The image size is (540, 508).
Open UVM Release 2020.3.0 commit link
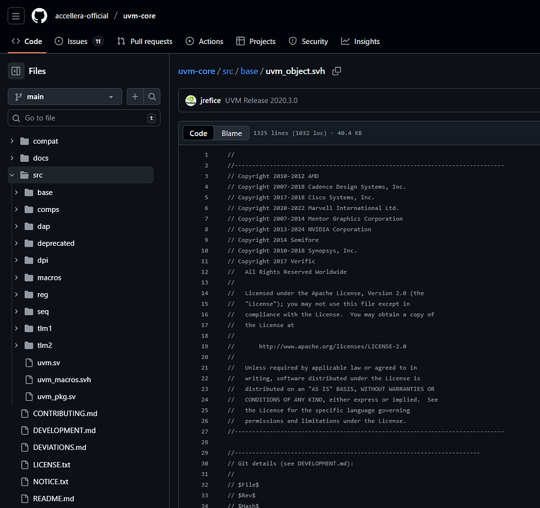[x=261, y=100]
